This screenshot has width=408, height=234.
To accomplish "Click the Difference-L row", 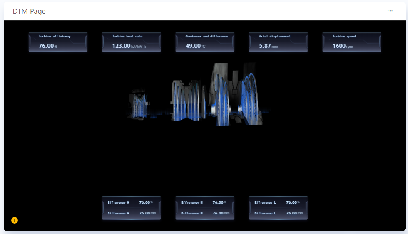I will pos(278,213).
